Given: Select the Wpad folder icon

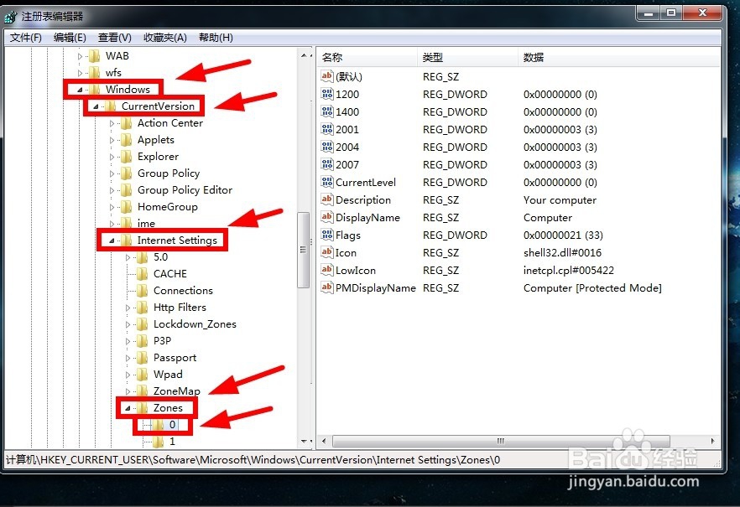Looking at the screenshot, I should 142,375.
